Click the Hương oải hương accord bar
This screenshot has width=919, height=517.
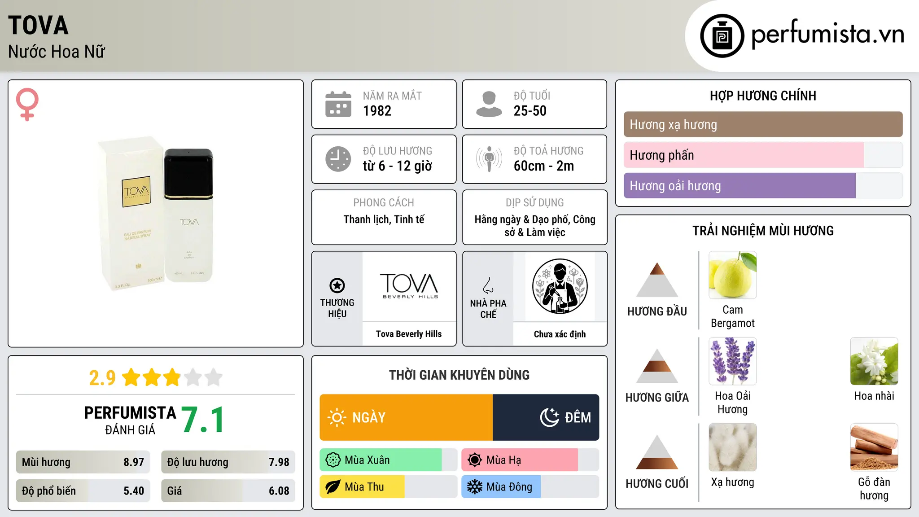click(763, 185)
